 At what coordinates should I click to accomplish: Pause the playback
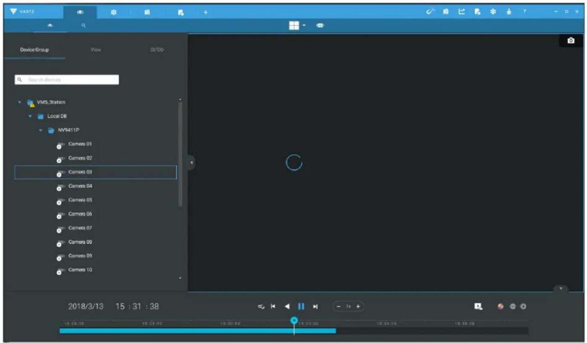tap(301, 306)
